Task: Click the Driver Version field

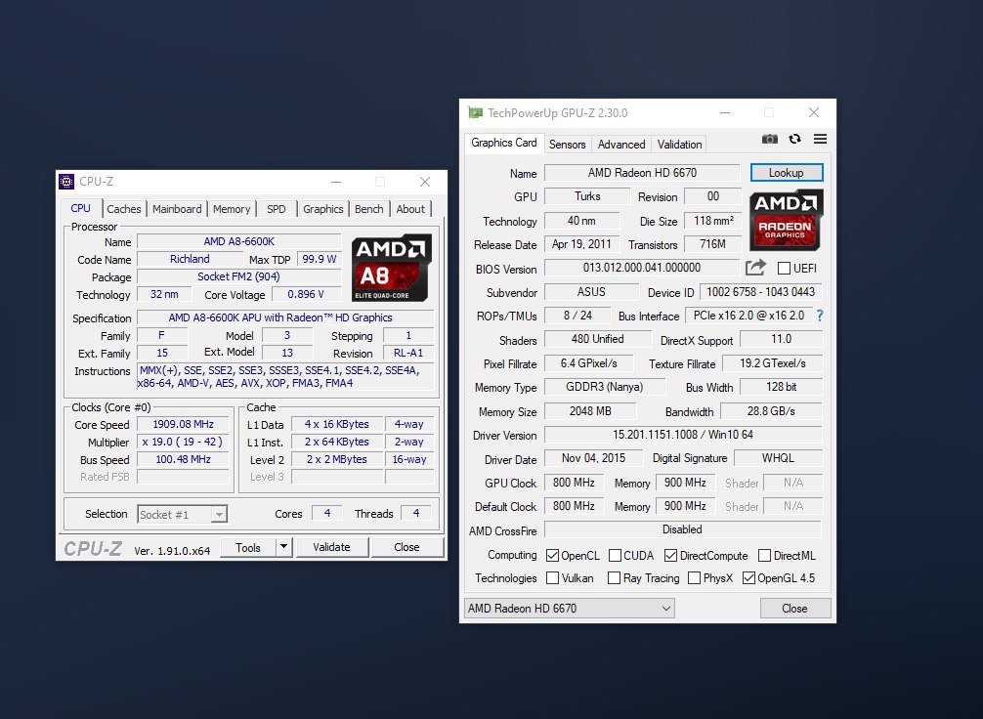Action: (x=683, y=435)
